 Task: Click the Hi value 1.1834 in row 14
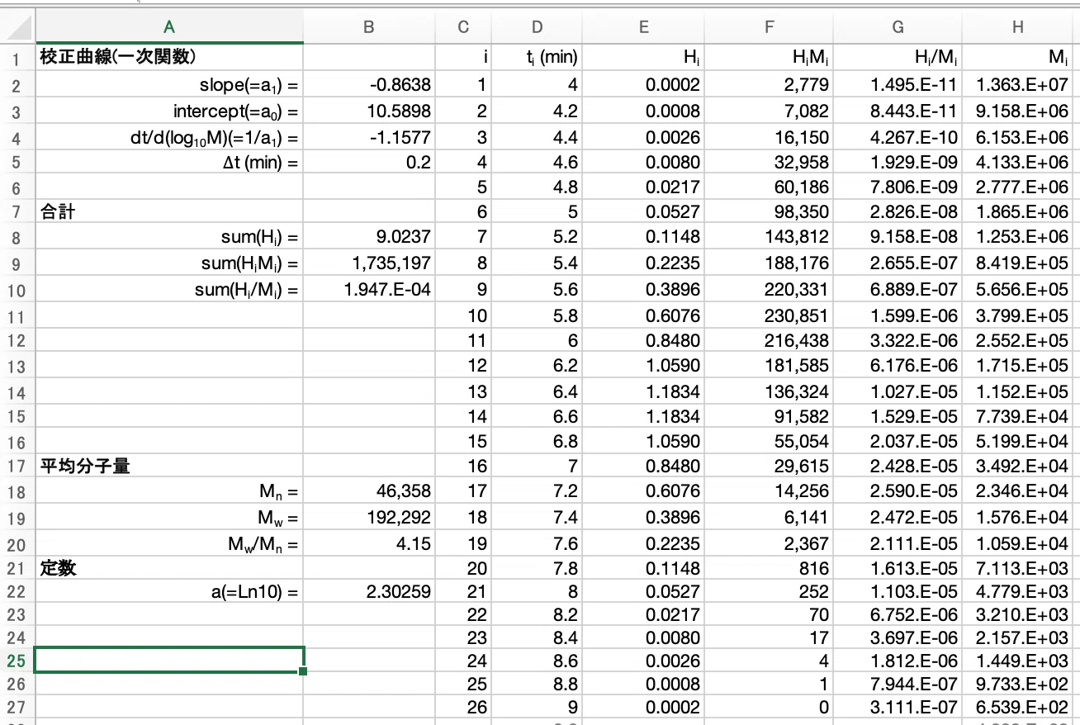click(644, 391)
